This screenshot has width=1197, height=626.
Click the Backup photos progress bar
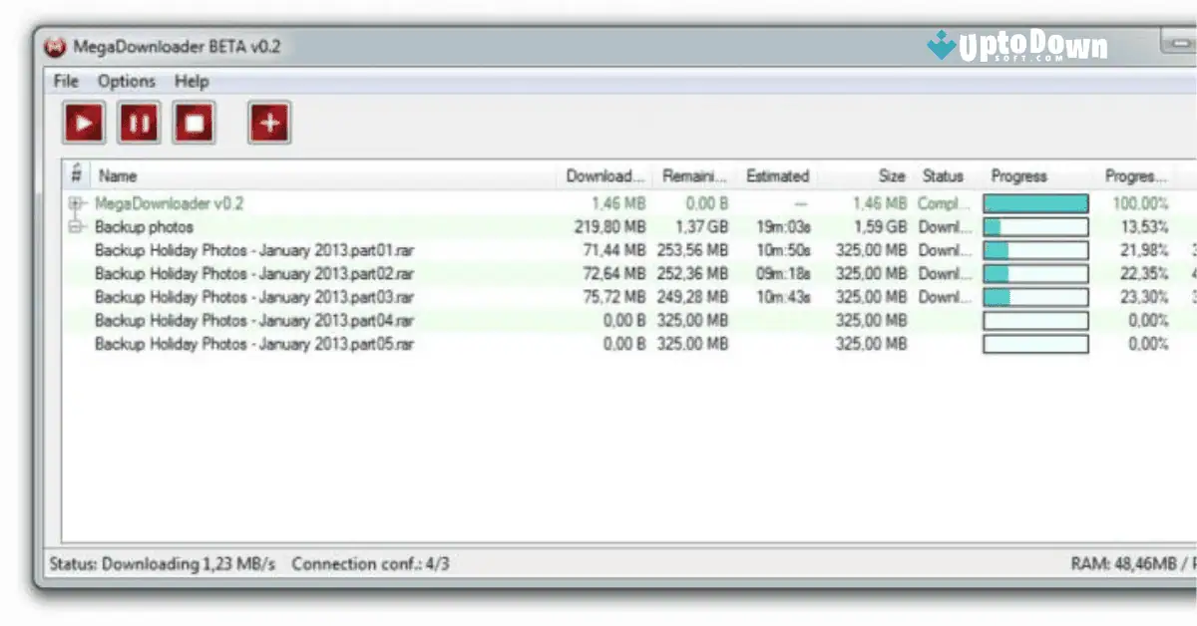pyautogui.click(x=1034, y=226)
